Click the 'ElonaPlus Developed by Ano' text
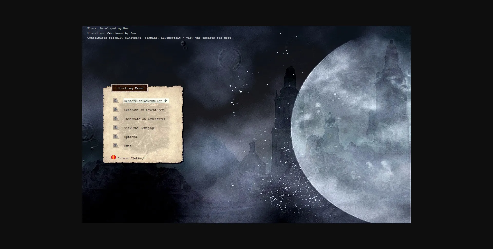 click(111, 33)
